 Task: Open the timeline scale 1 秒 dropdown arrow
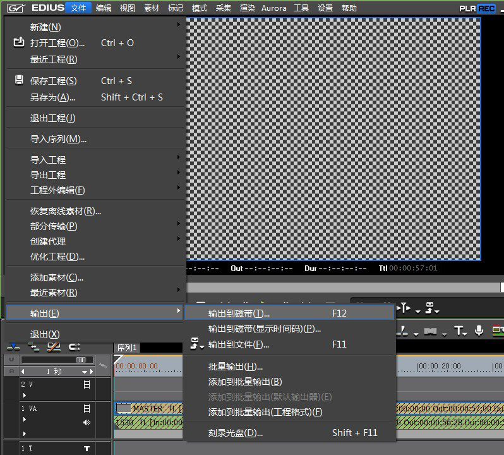pyautogui.click(x=84, y=372)
